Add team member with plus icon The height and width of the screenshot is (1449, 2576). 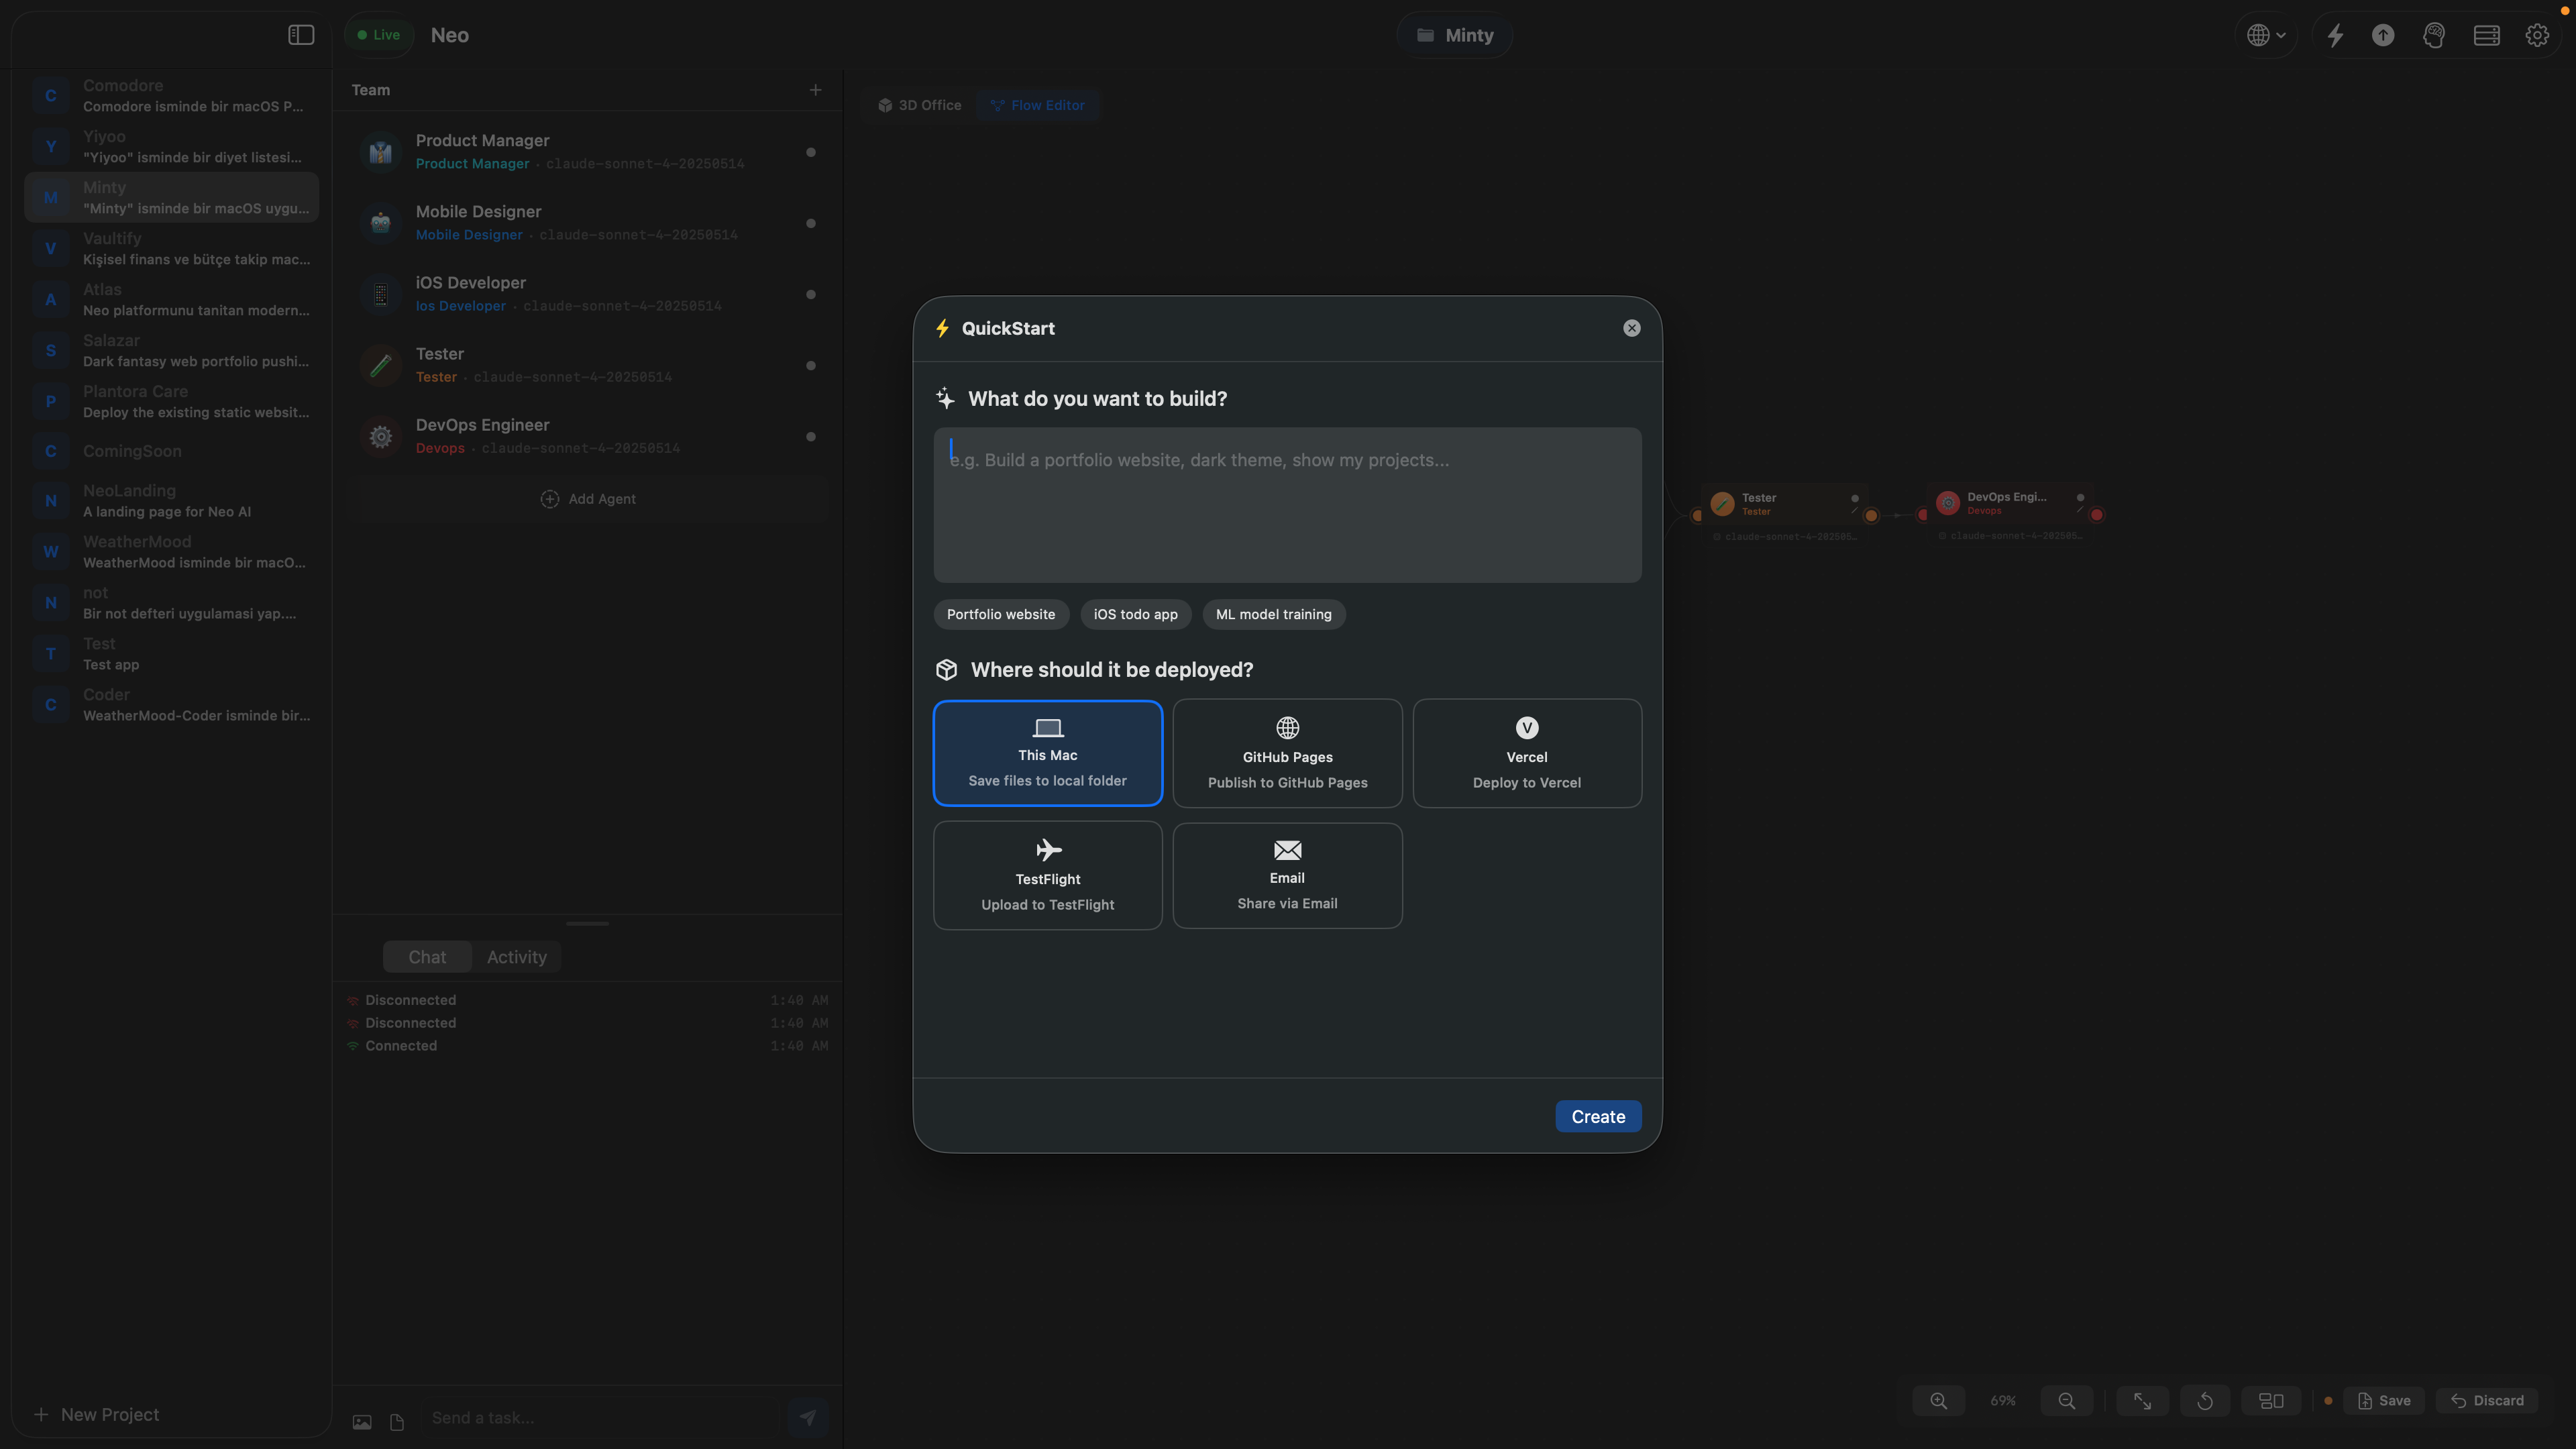pyautogui.click(x=815, y=90)
